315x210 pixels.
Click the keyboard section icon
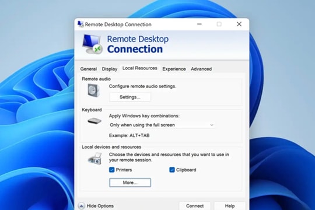click(x=94, y=121)
